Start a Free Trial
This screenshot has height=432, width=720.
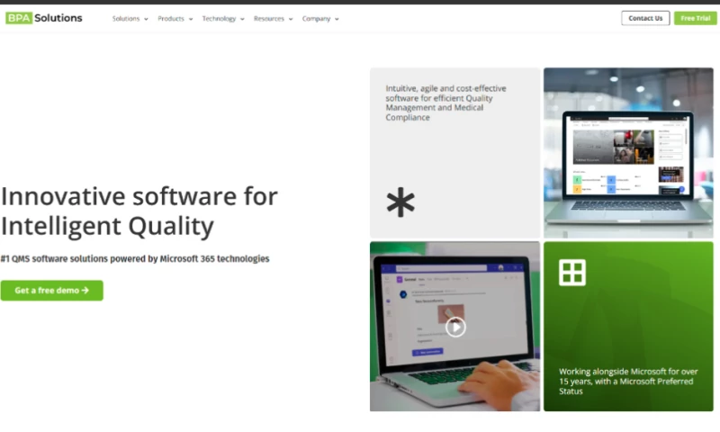(695, 18)
